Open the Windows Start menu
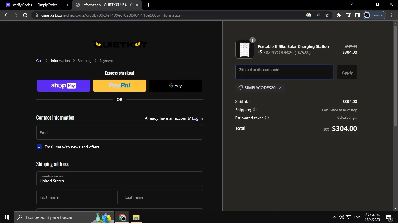 click(7, 217)
